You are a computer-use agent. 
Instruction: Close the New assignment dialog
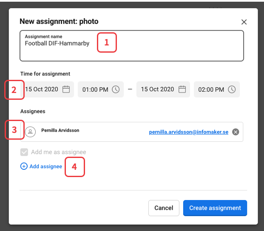244,22
